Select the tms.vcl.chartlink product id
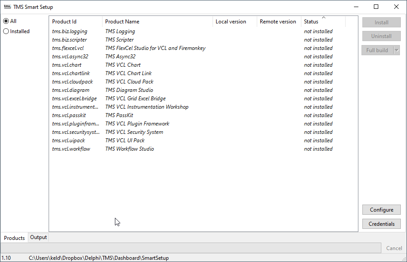This screenshot has width=407, height=262. coord(71,73)
